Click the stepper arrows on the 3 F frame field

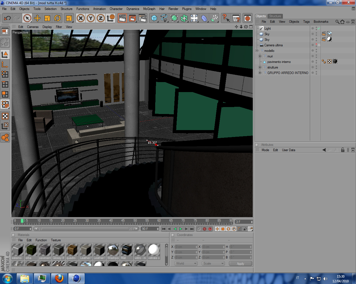[x=251, y=222]
